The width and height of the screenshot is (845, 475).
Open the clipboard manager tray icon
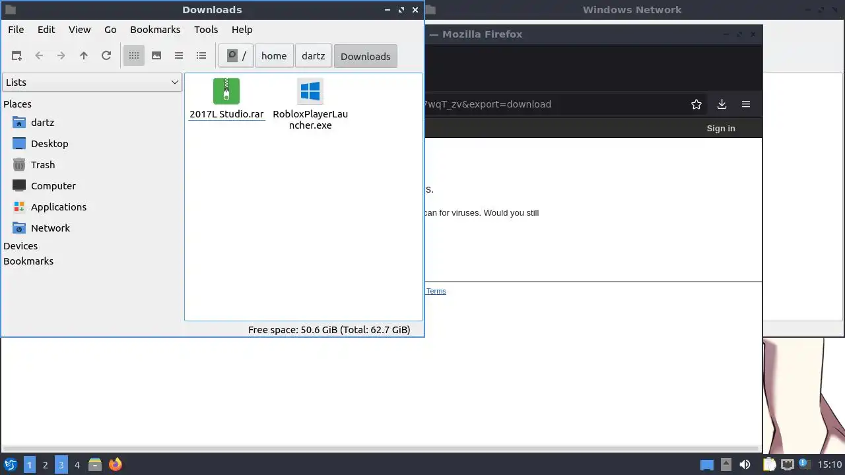(x=770, y=465)
